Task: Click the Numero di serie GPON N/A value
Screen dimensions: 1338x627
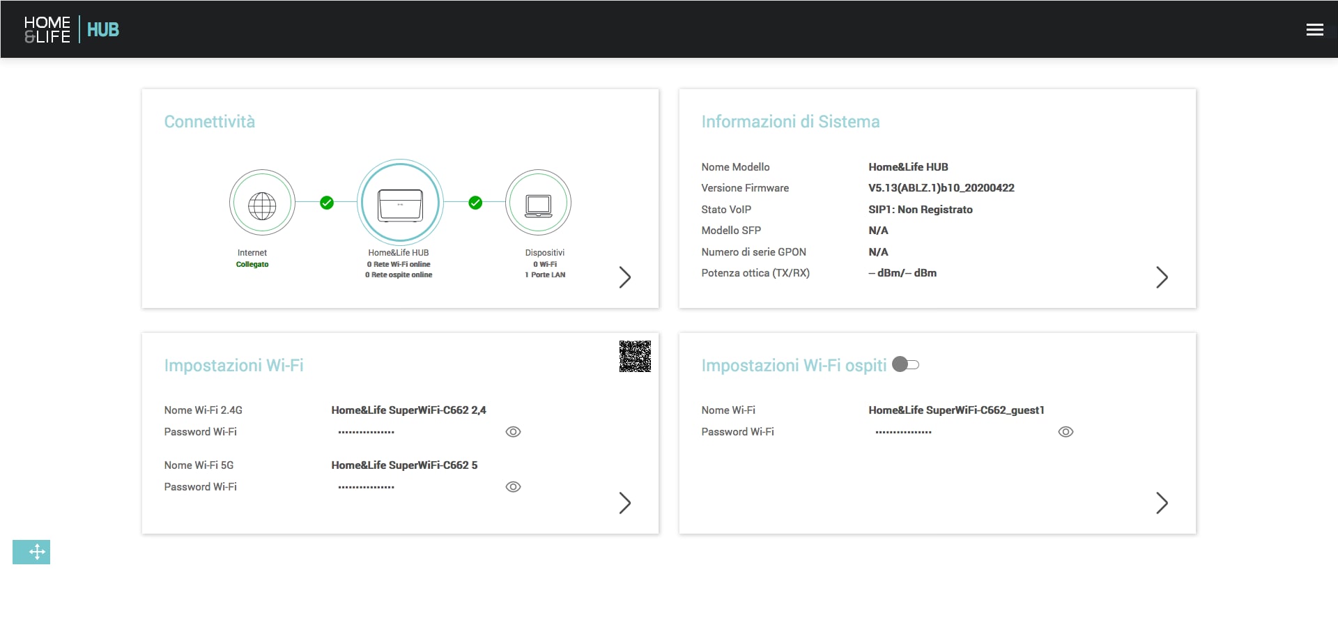Action: click(x=878, y=252)
